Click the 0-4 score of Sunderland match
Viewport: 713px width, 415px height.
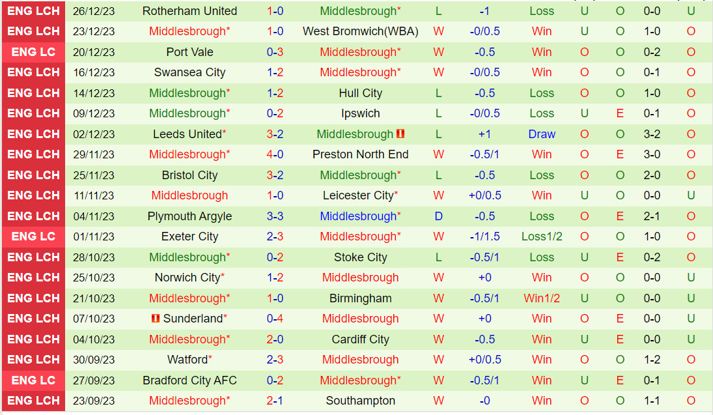(275, 319)
